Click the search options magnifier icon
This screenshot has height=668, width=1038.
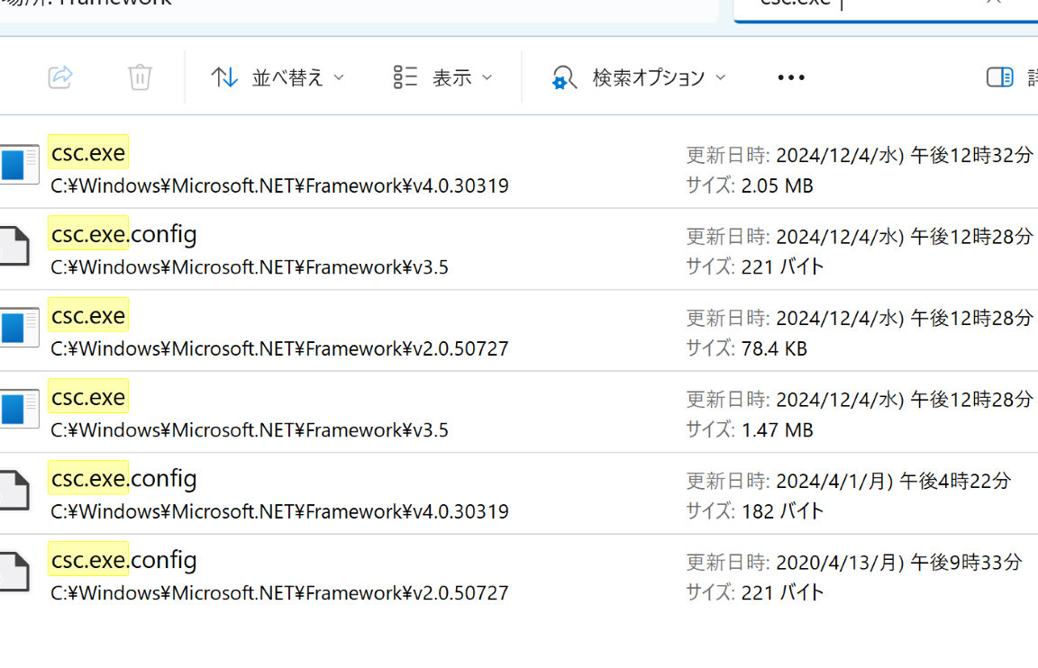pos(564,77)
